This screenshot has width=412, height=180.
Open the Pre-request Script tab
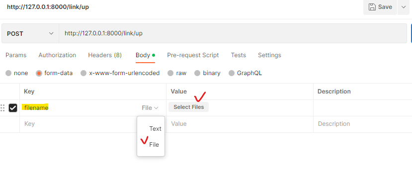click(x=193, y=55)
